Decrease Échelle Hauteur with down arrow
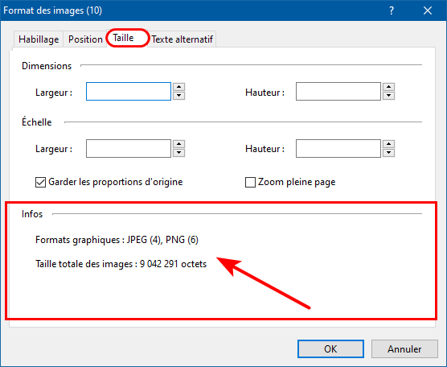The image size is (447, 367). coord(388,153)
